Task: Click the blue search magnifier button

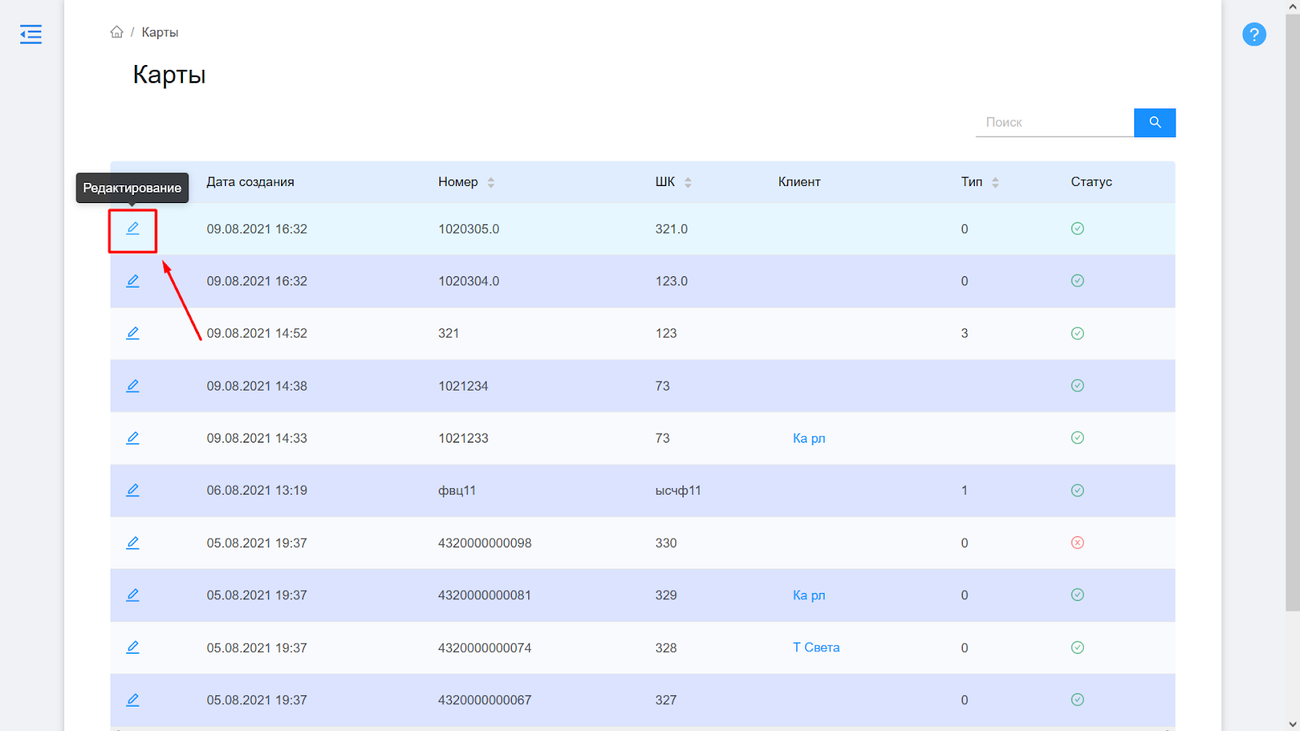Action: click(1155, 123)
